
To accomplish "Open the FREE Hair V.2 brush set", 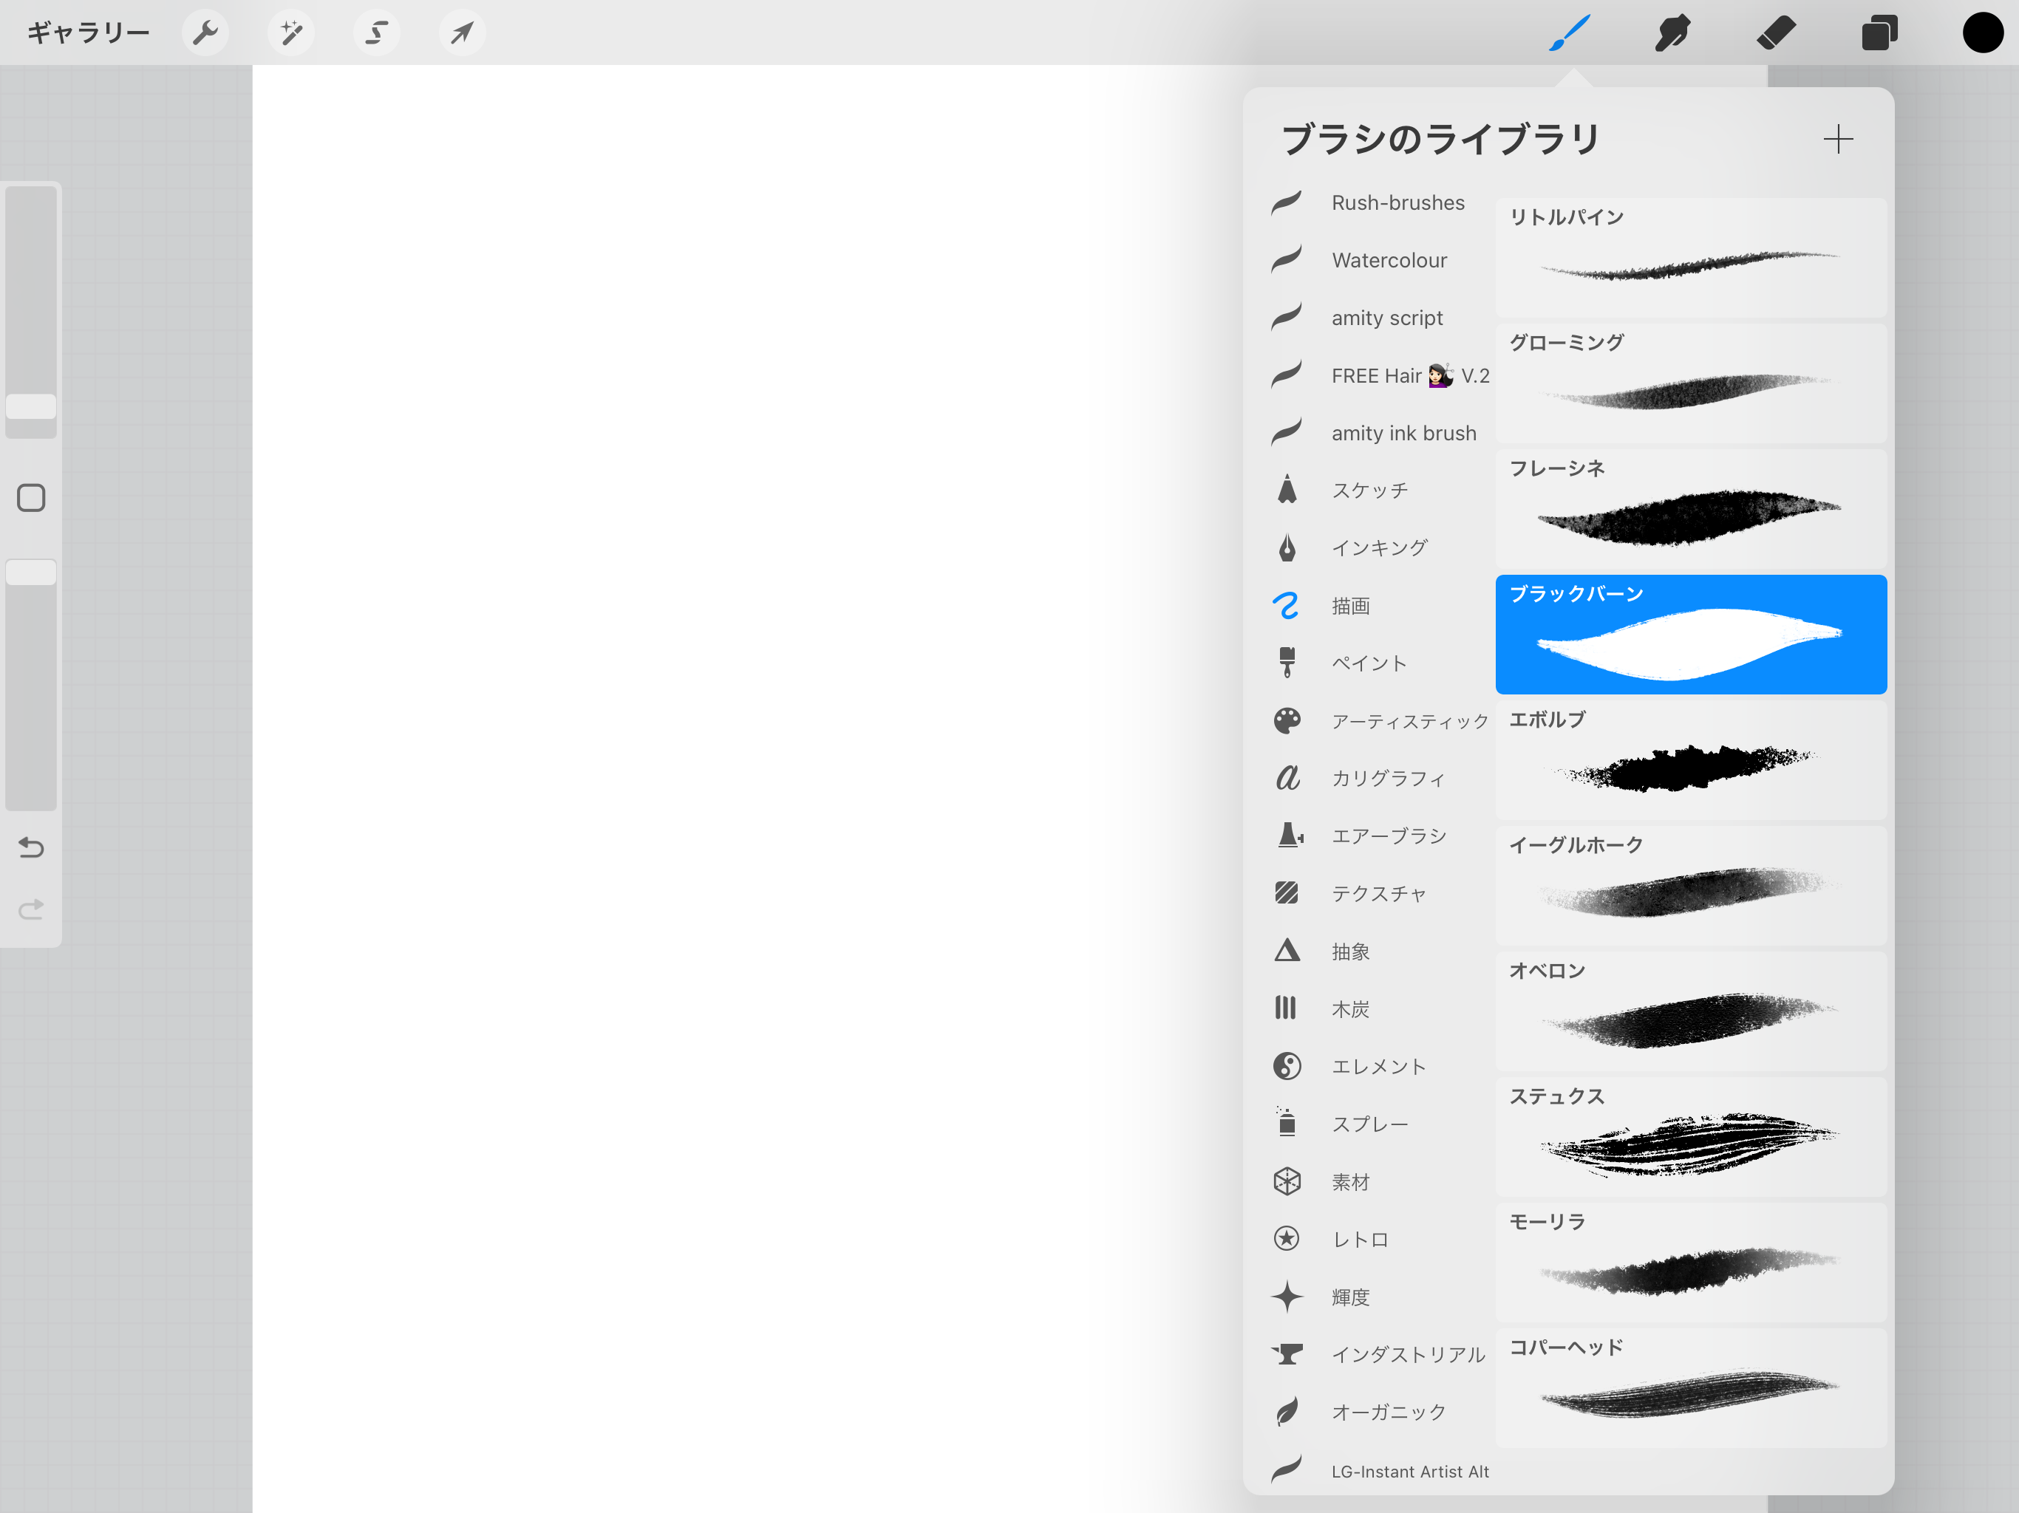I will [1380, 375].
